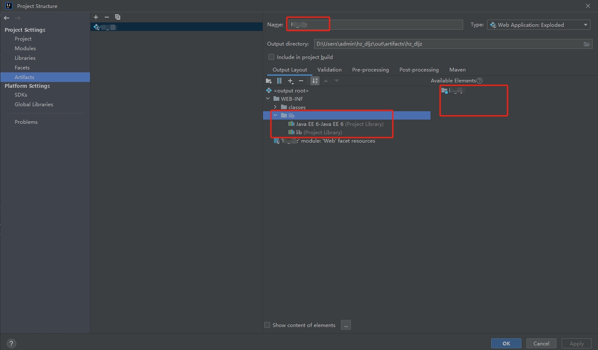Open the add artifact plus menu
Viewport: 598px width, 350px height.
[96, 17]
